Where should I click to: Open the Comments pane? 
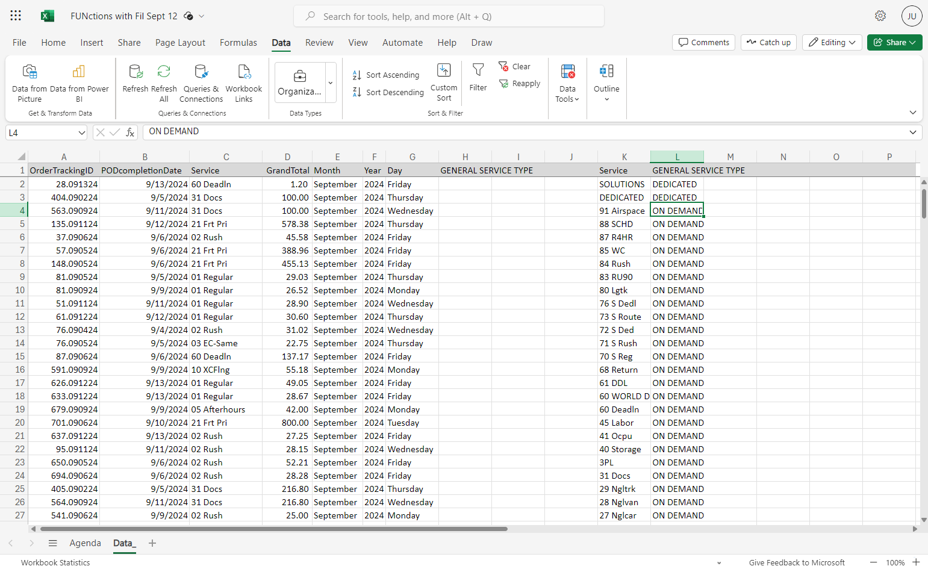703,43
